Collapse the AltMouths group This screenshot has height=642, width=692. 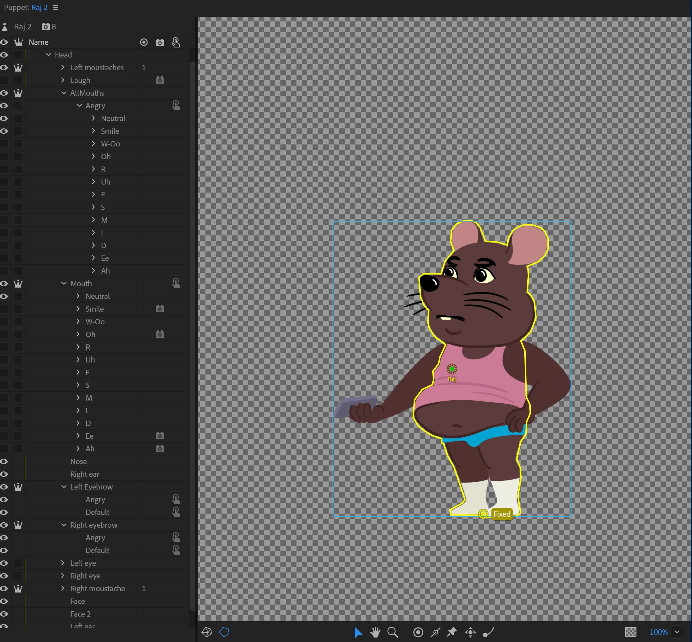click(x=64, y=93)
